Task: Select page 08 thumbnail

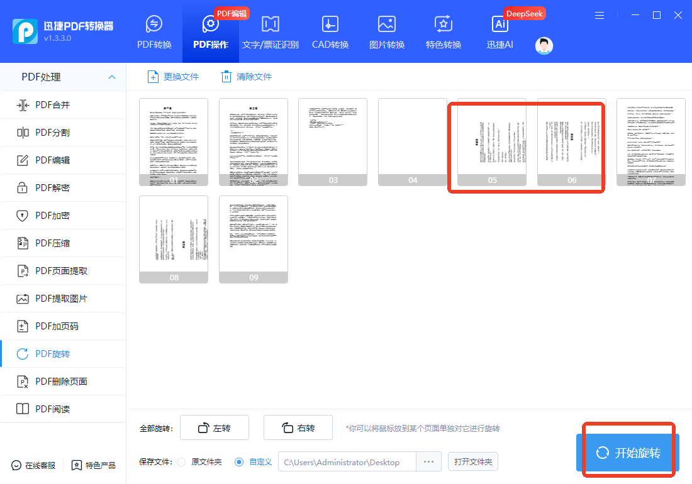Action: tap(174, 239)
